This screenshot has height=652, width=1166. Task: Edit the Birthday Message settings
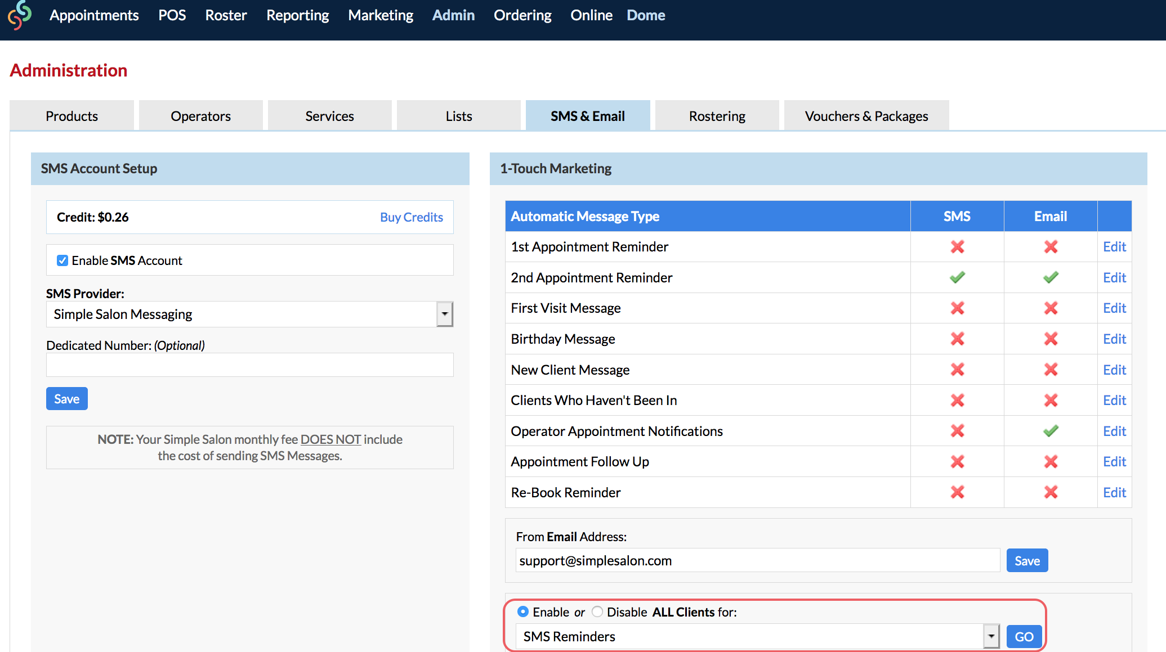(1114, 339)
